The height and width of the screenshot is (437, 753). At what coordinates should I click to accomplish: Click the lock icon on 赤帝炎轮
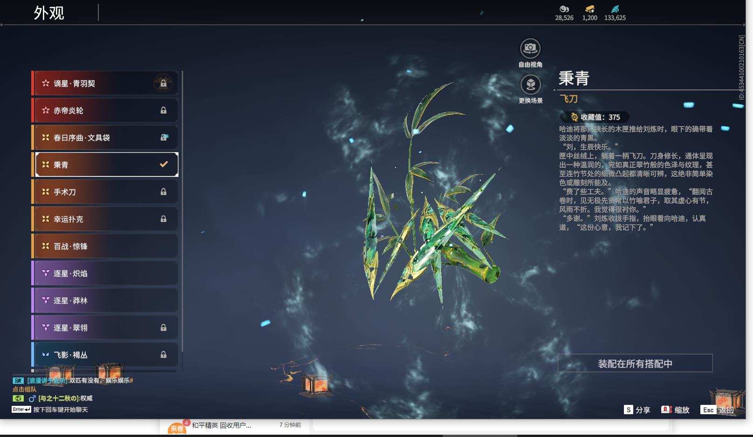[x=164, y=110]
